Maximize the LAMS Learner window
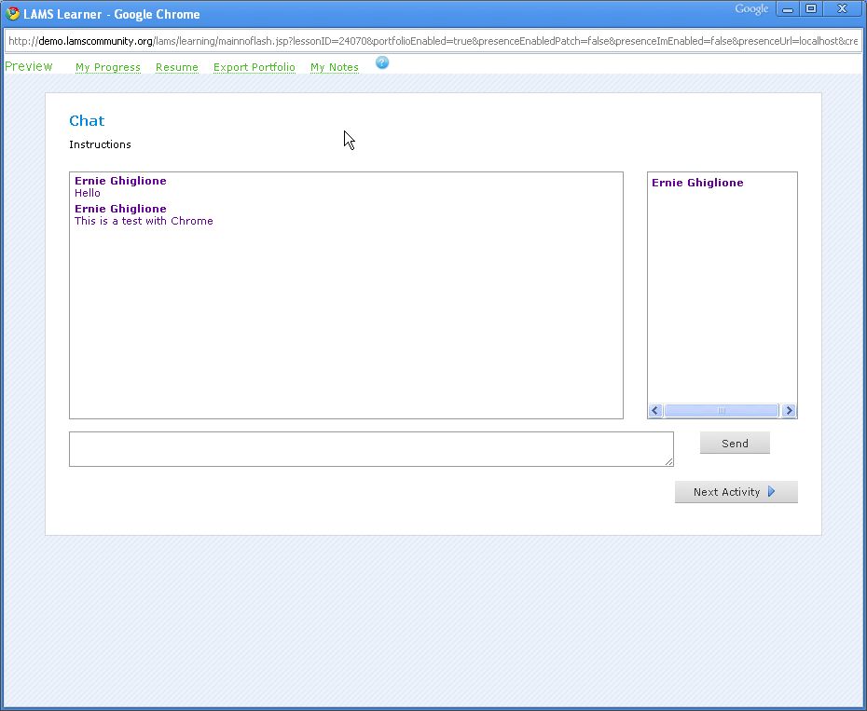This screenshot has width=867, height=711. (x=810, y=9)
